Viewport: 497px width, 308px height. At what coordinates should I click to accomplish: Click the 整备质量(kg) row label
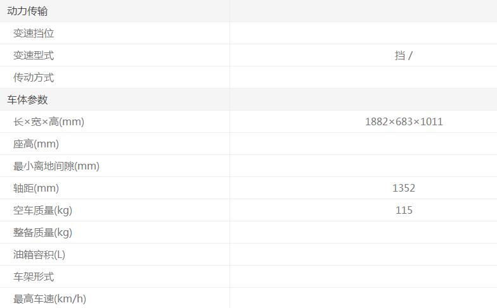tap(42, 233)
